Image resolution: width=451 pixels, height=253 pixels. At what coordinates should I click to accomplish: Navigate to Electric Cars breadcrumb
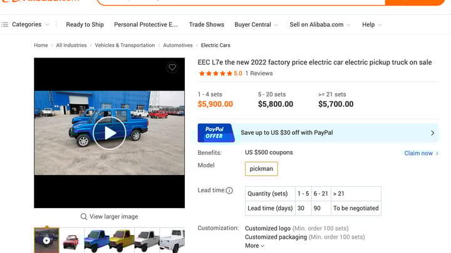pos(215,46)
